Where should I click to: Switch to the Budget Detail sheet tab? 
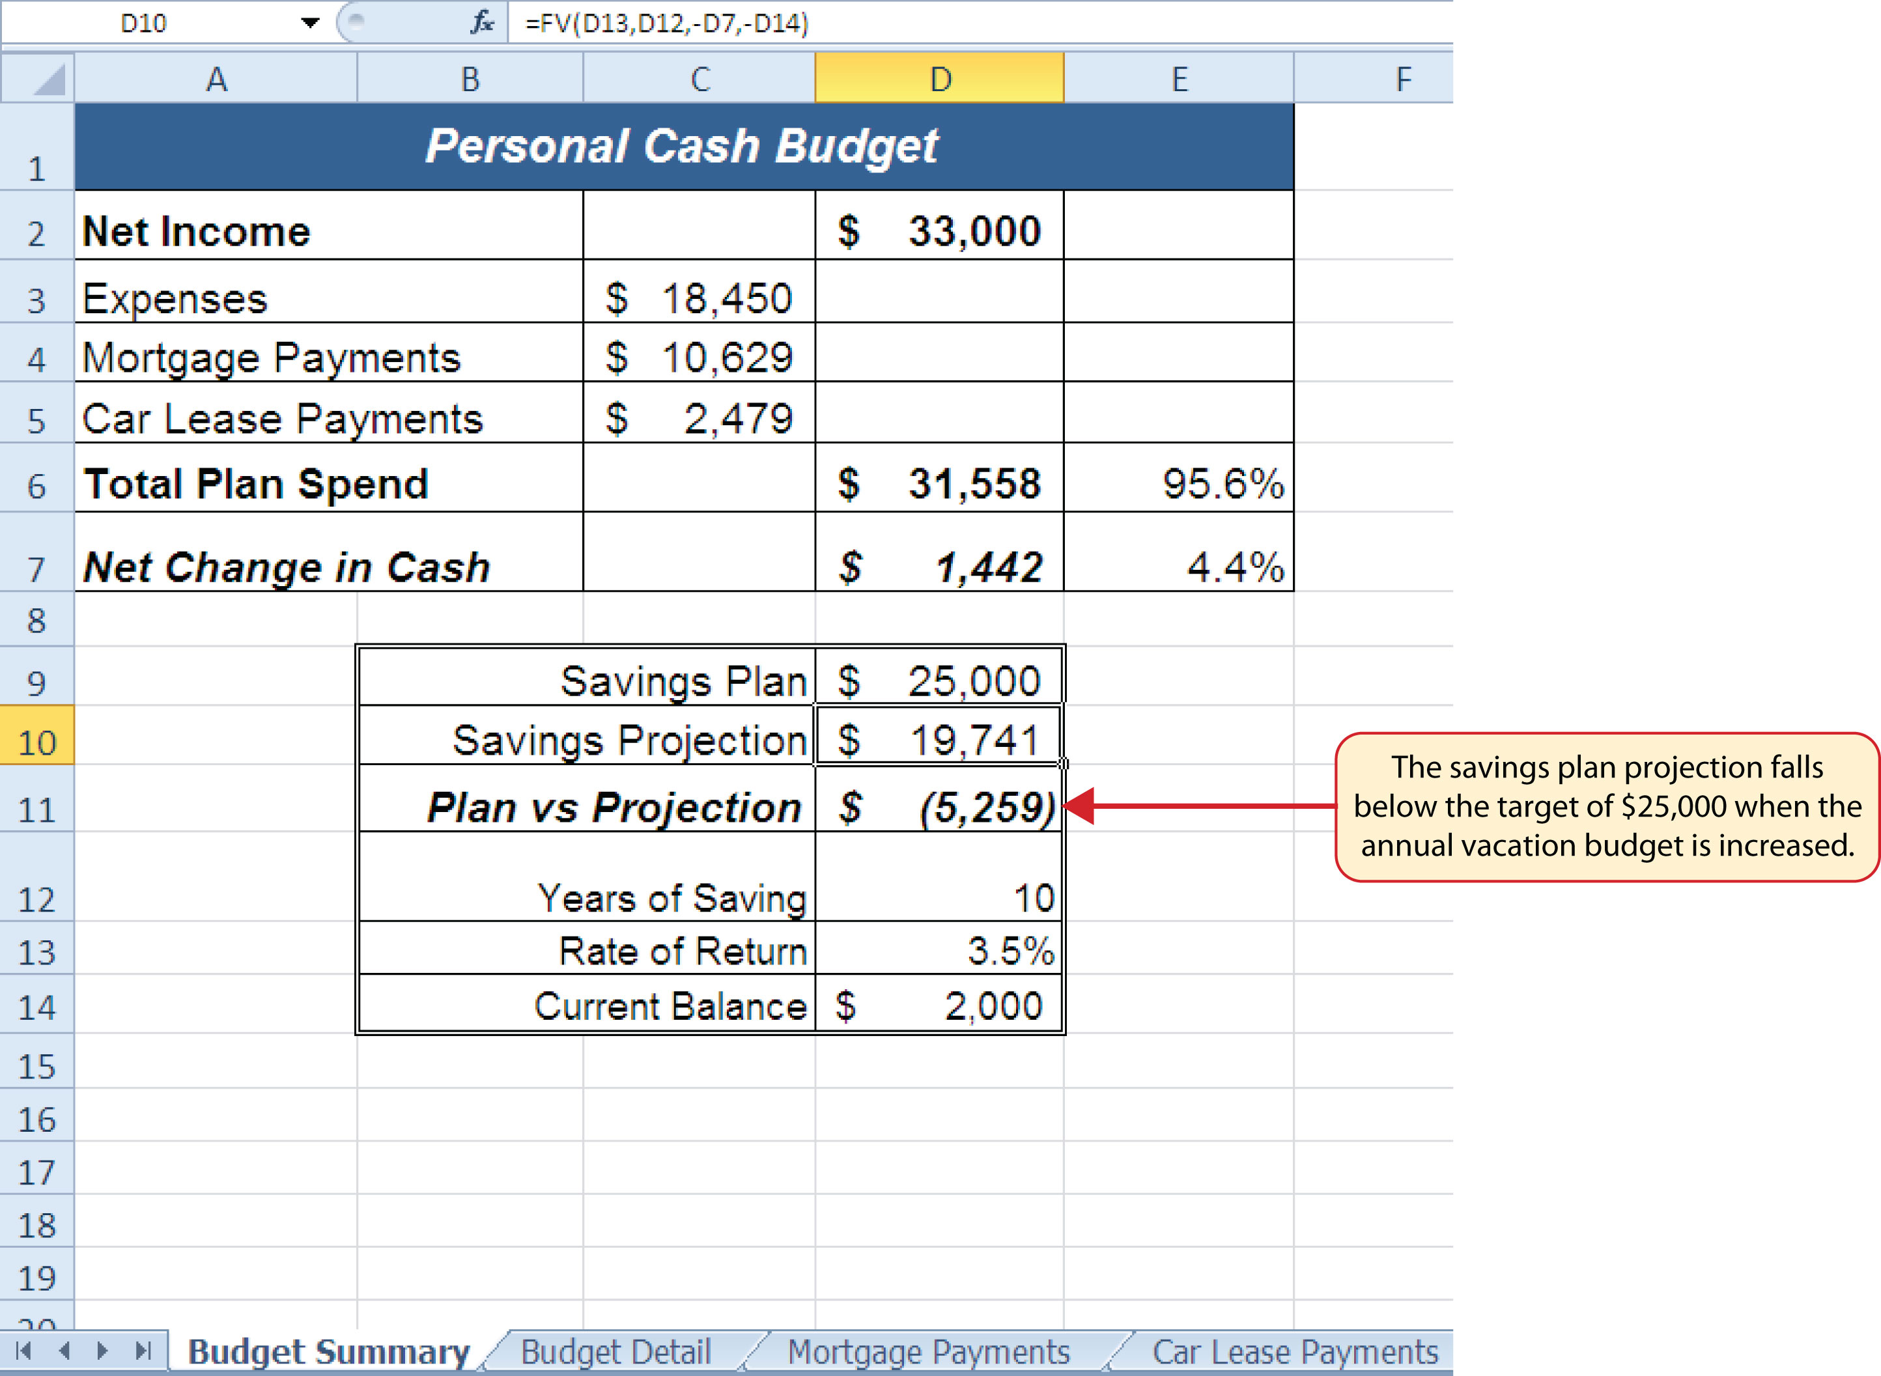[x=615, y=1352]
